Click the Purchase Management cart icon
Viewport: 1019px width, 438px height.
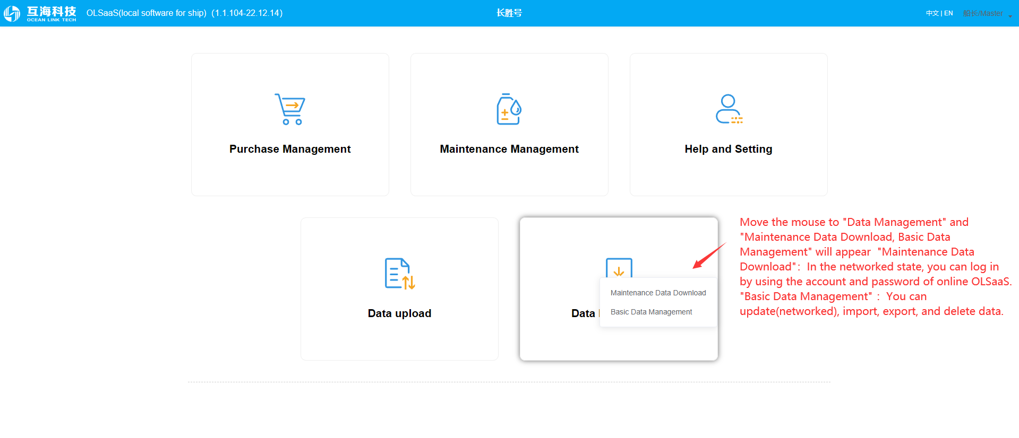(290, 109)
